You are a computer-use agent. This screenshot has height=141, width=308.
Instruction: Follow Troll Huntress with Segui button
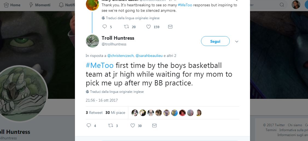click(x=215, y=41)
